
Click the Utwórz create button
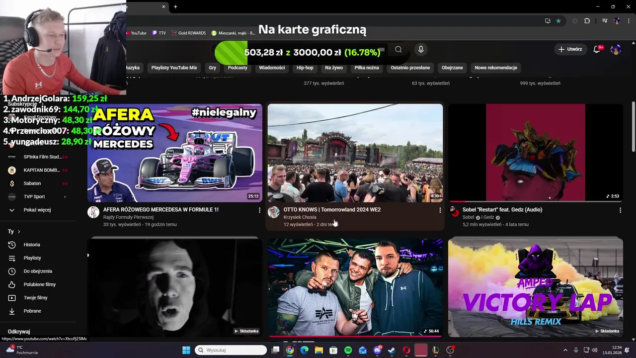pos(570,49)
